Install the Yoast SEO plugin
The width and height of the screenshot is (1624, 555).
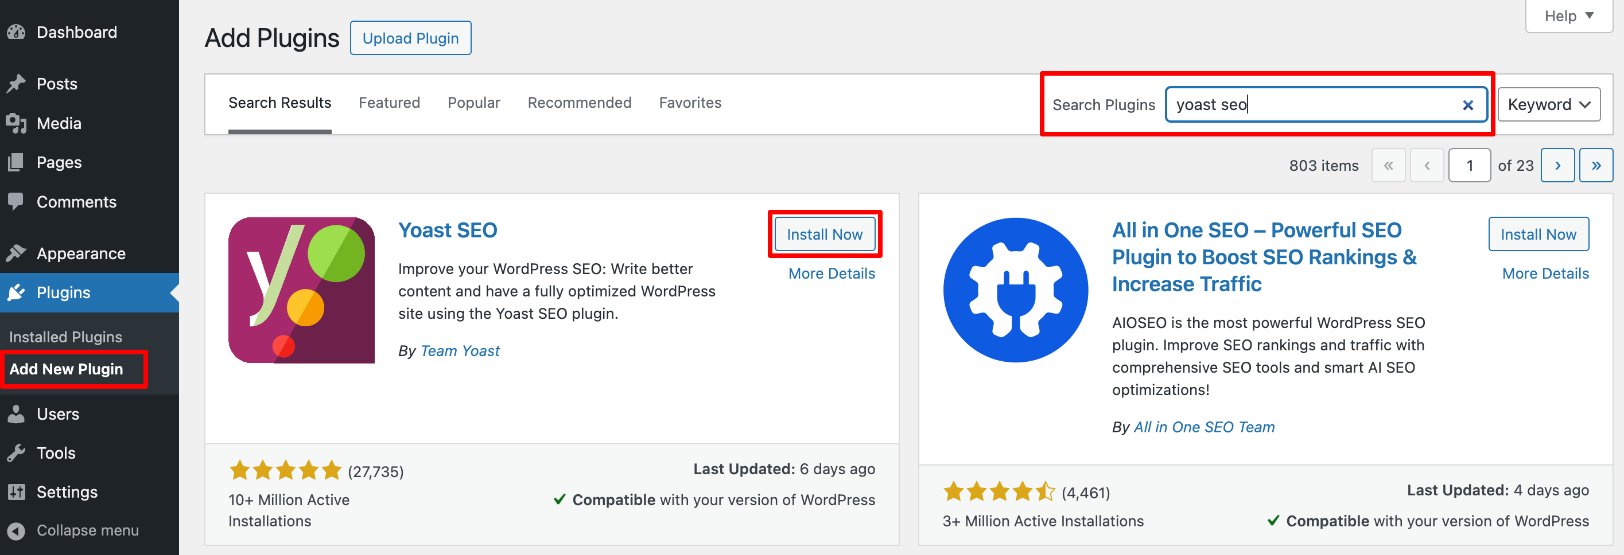click(824, 234)
